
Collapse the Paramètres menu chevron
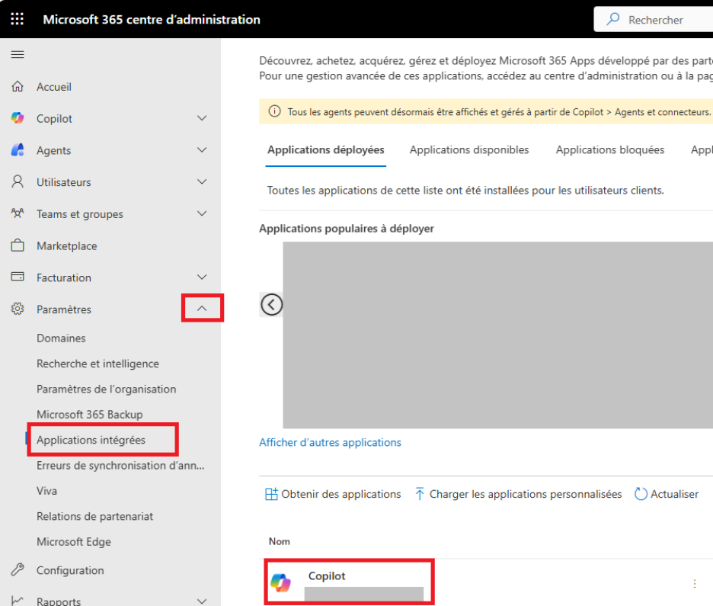click(202, 309)
